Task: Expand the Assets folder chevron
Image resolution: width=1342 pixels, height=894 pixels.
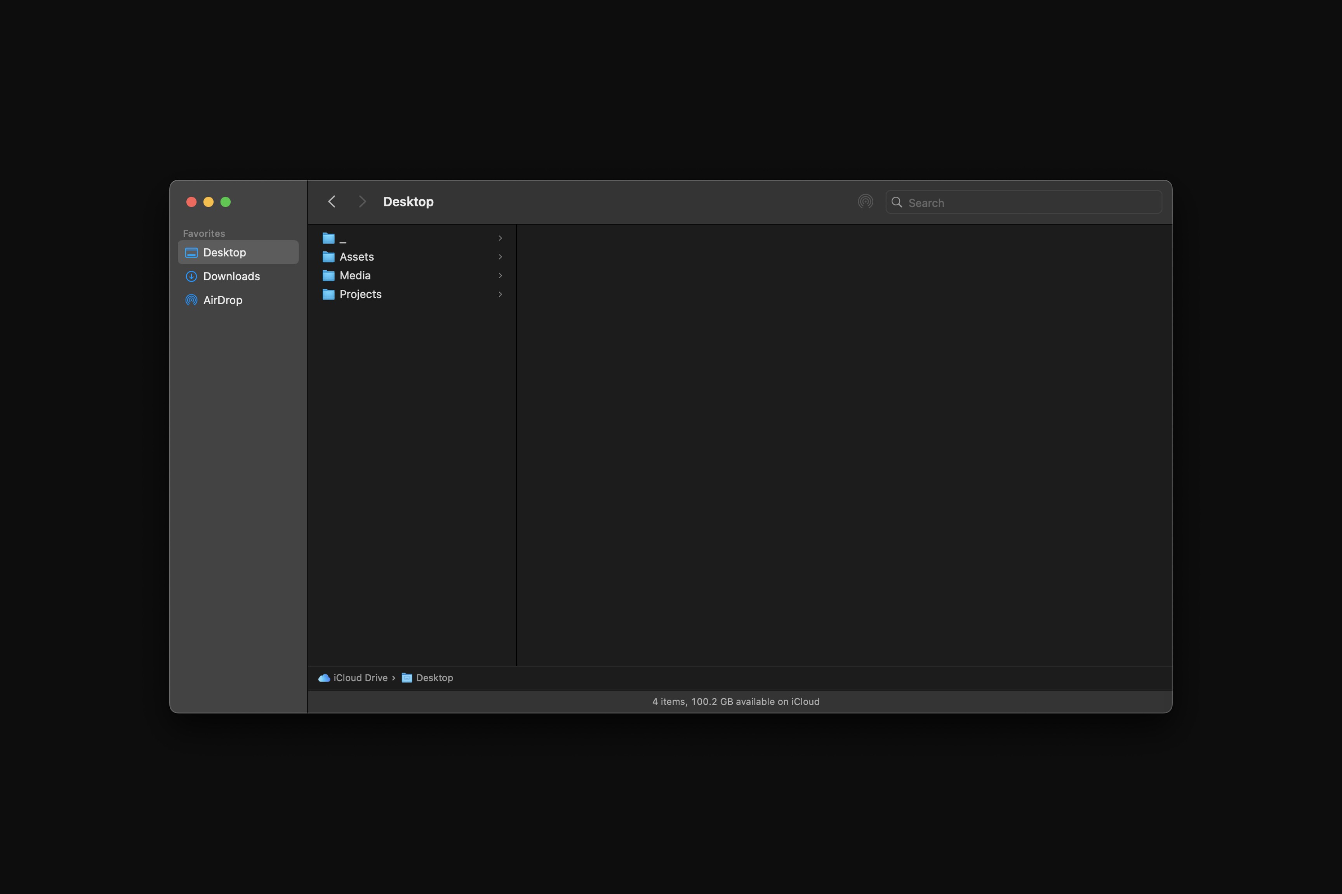Action: click(500, 257)
